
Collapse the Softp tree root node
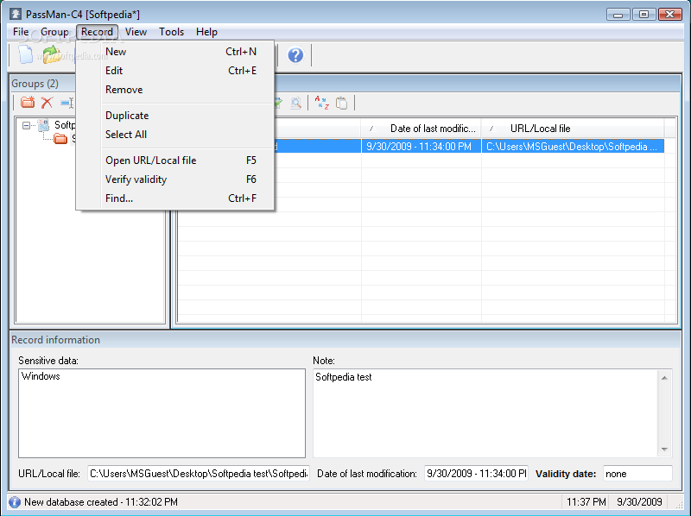click(x=27, y=125)
